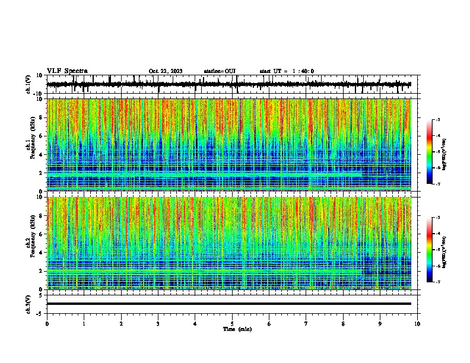Click the 'start UT = 1 :40: 0' label
The height and width of the screenshot is (363, 470).
(287, 71)
